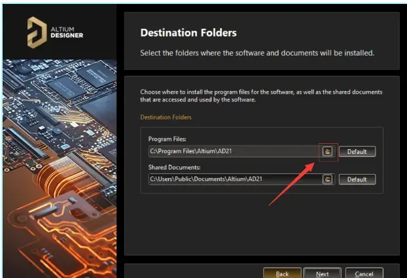Screen dimensions: 407x278
Task: Select the 'Destination Folders' page heading
Action: click(188, 33)
